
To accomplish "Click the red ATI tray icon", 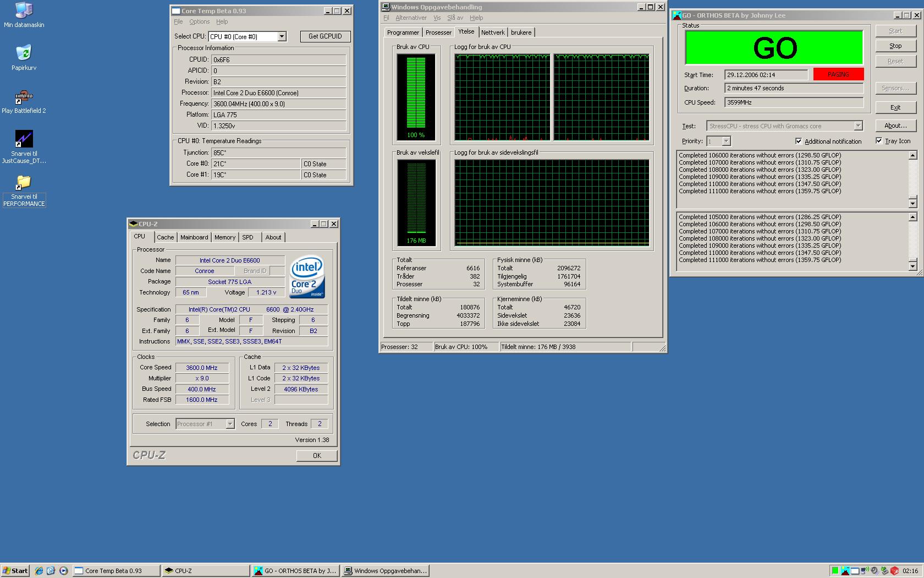I will 895,571.
